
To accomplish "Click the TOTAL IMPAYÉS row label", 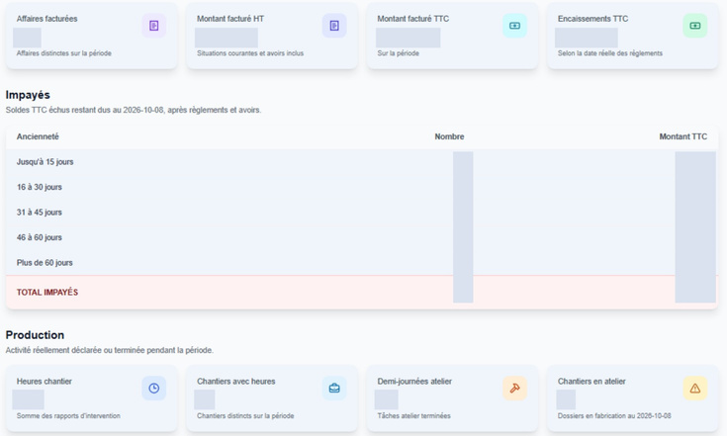I will click(47, 293).
